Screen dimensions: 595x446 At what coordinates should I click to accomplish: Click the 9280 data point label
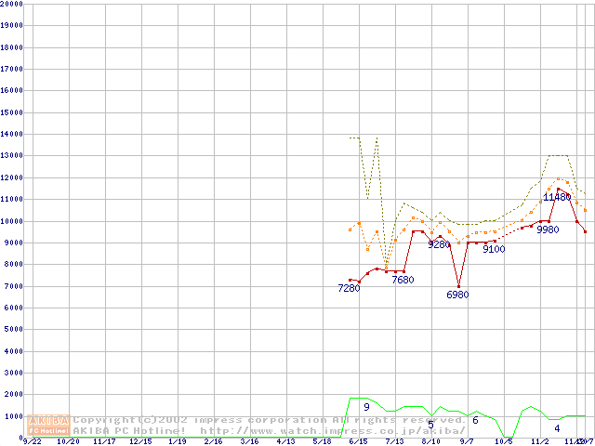(x=439, y=245)
